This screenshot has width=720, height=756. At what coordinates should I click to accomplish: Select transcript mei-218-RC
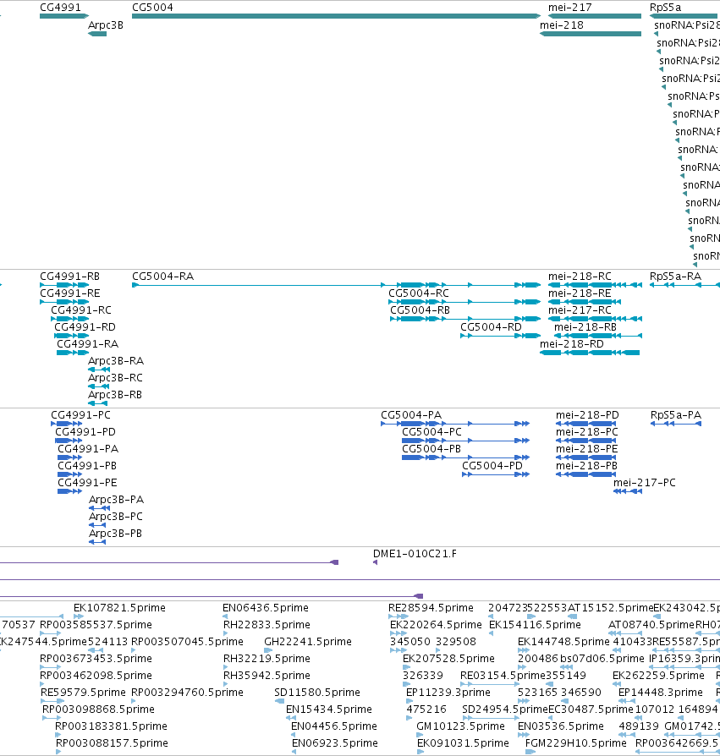pyautogui.click(x=580, y=277)
